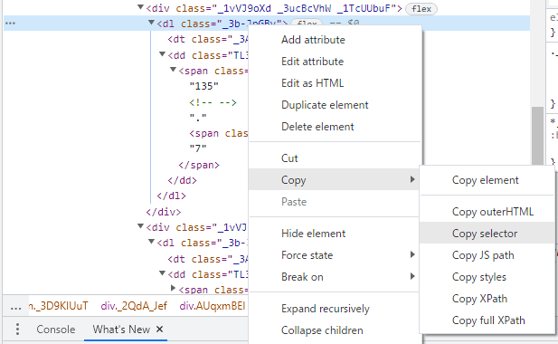Select Collapse children

(322, 330)
